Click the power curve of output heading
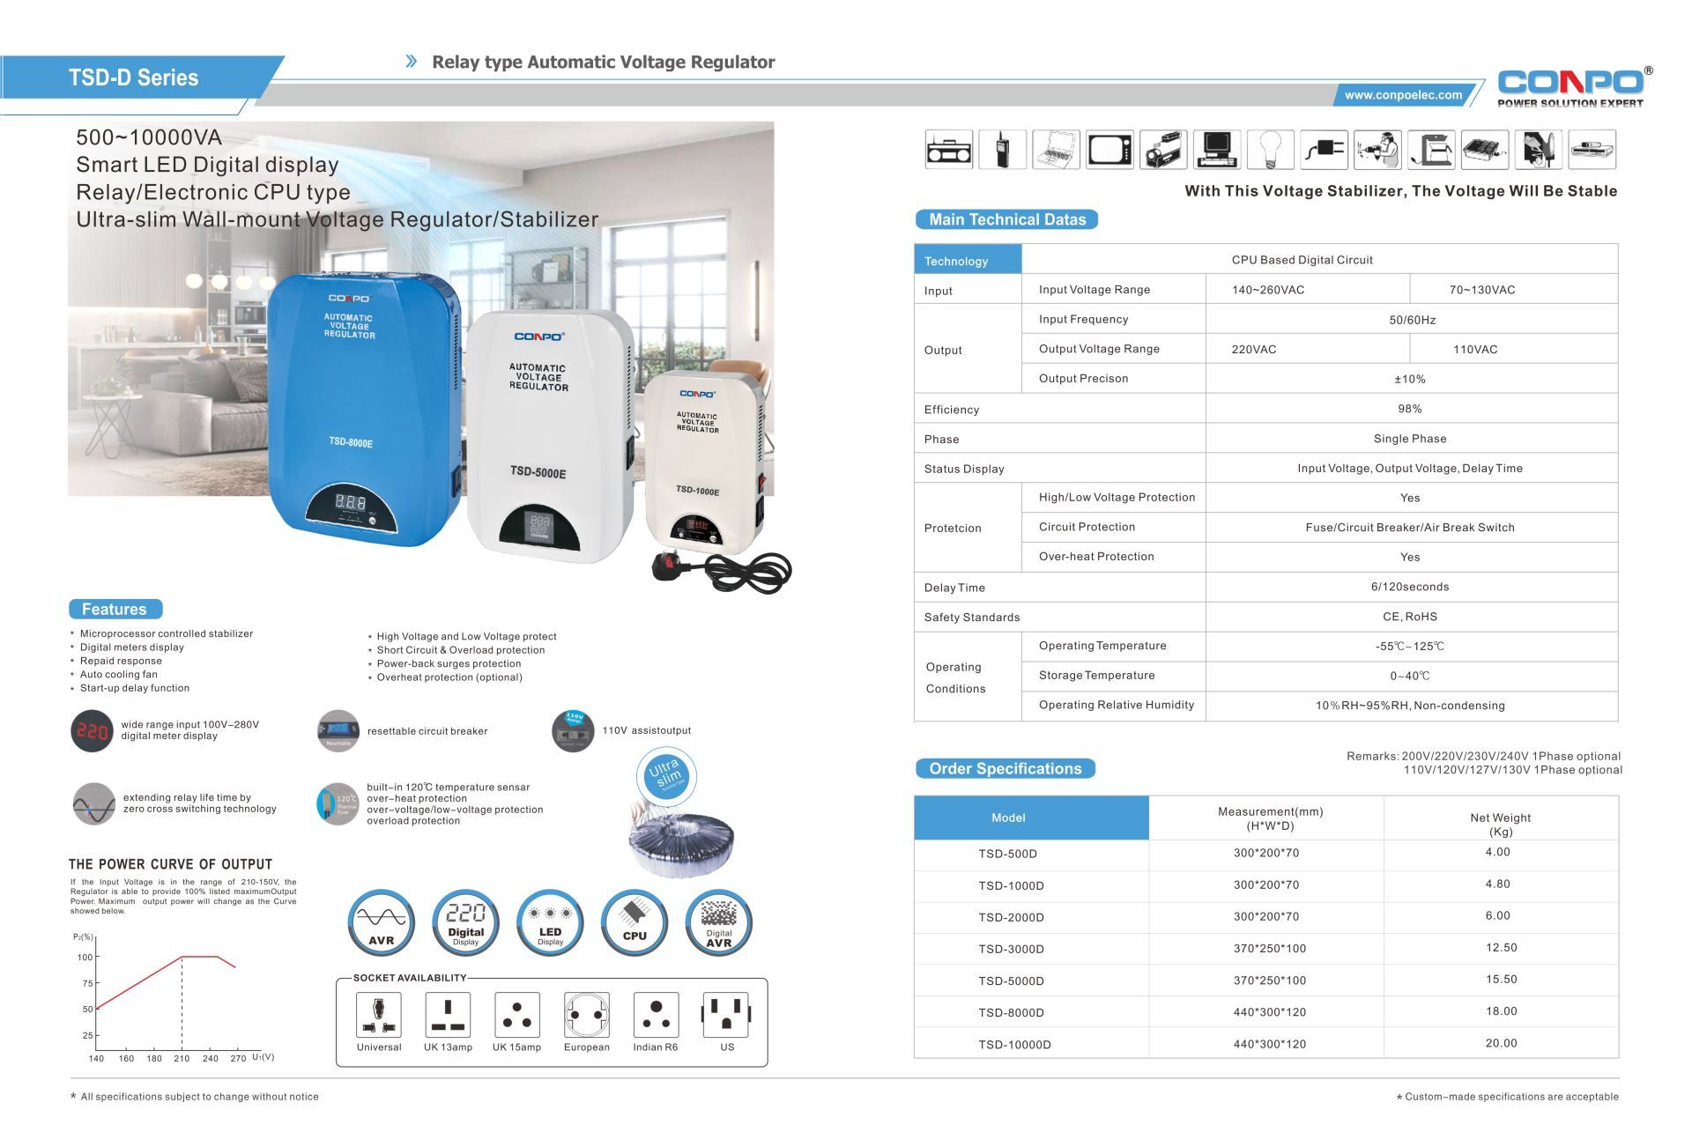This screenshot has height=1147, width=1692. [x=170, y=864]
